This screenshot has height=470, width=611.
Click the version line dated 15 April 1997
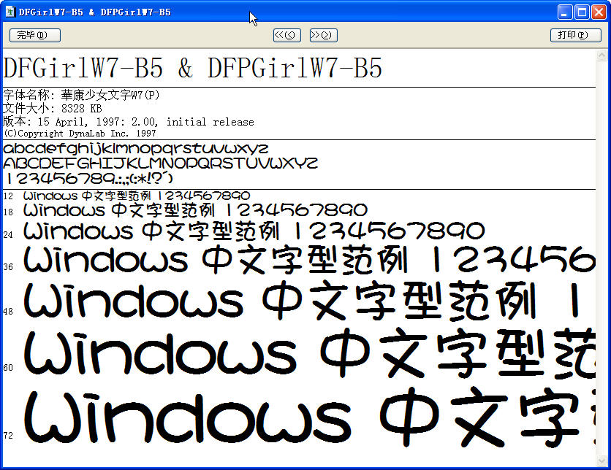click(128, 121)
